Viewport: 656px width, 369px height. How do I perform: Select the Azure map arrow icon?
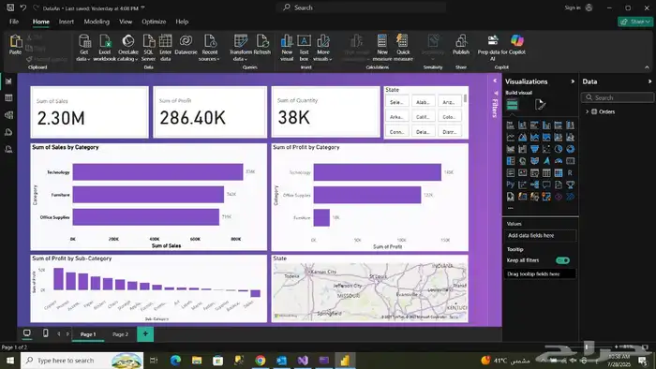click(x=546, y=161)
